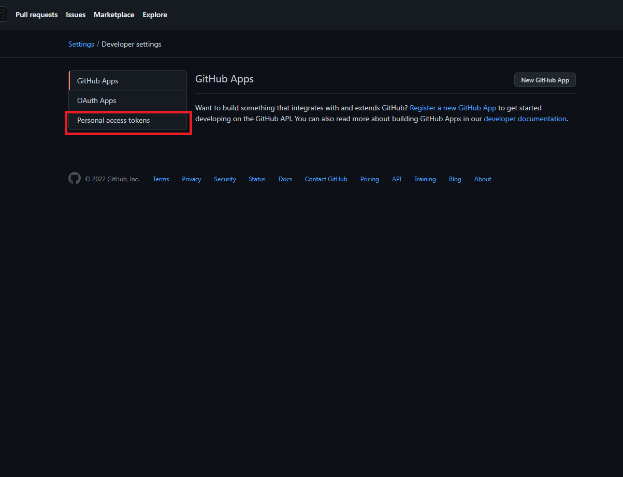The width and height of the screenshot is (623, 477).
Task: Click the Settings breadcrumb link
Action: [x=81, y=44]
